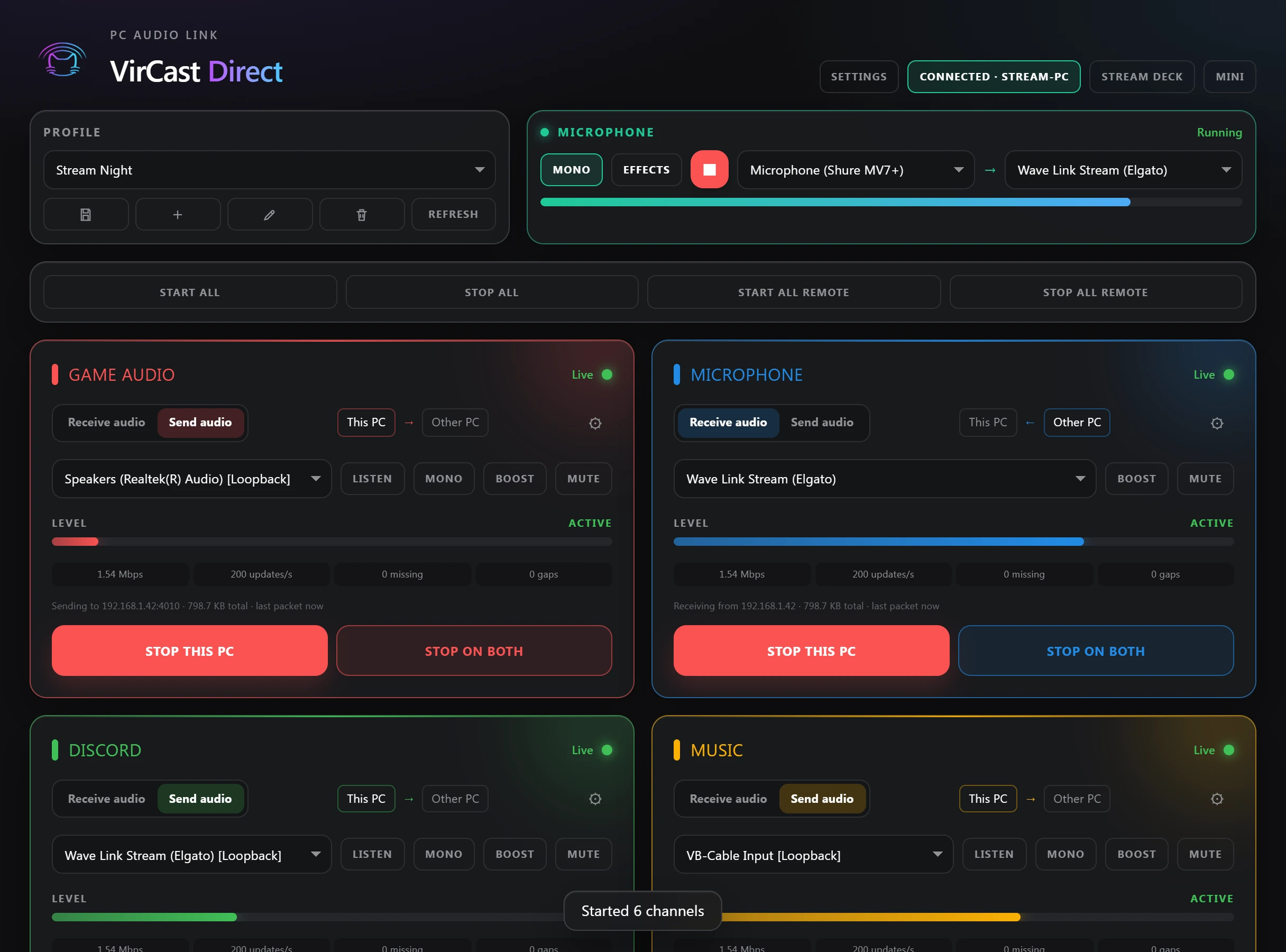
Task: Toggle MONO in the top microphone panel
Action: (x=571, y=169)
